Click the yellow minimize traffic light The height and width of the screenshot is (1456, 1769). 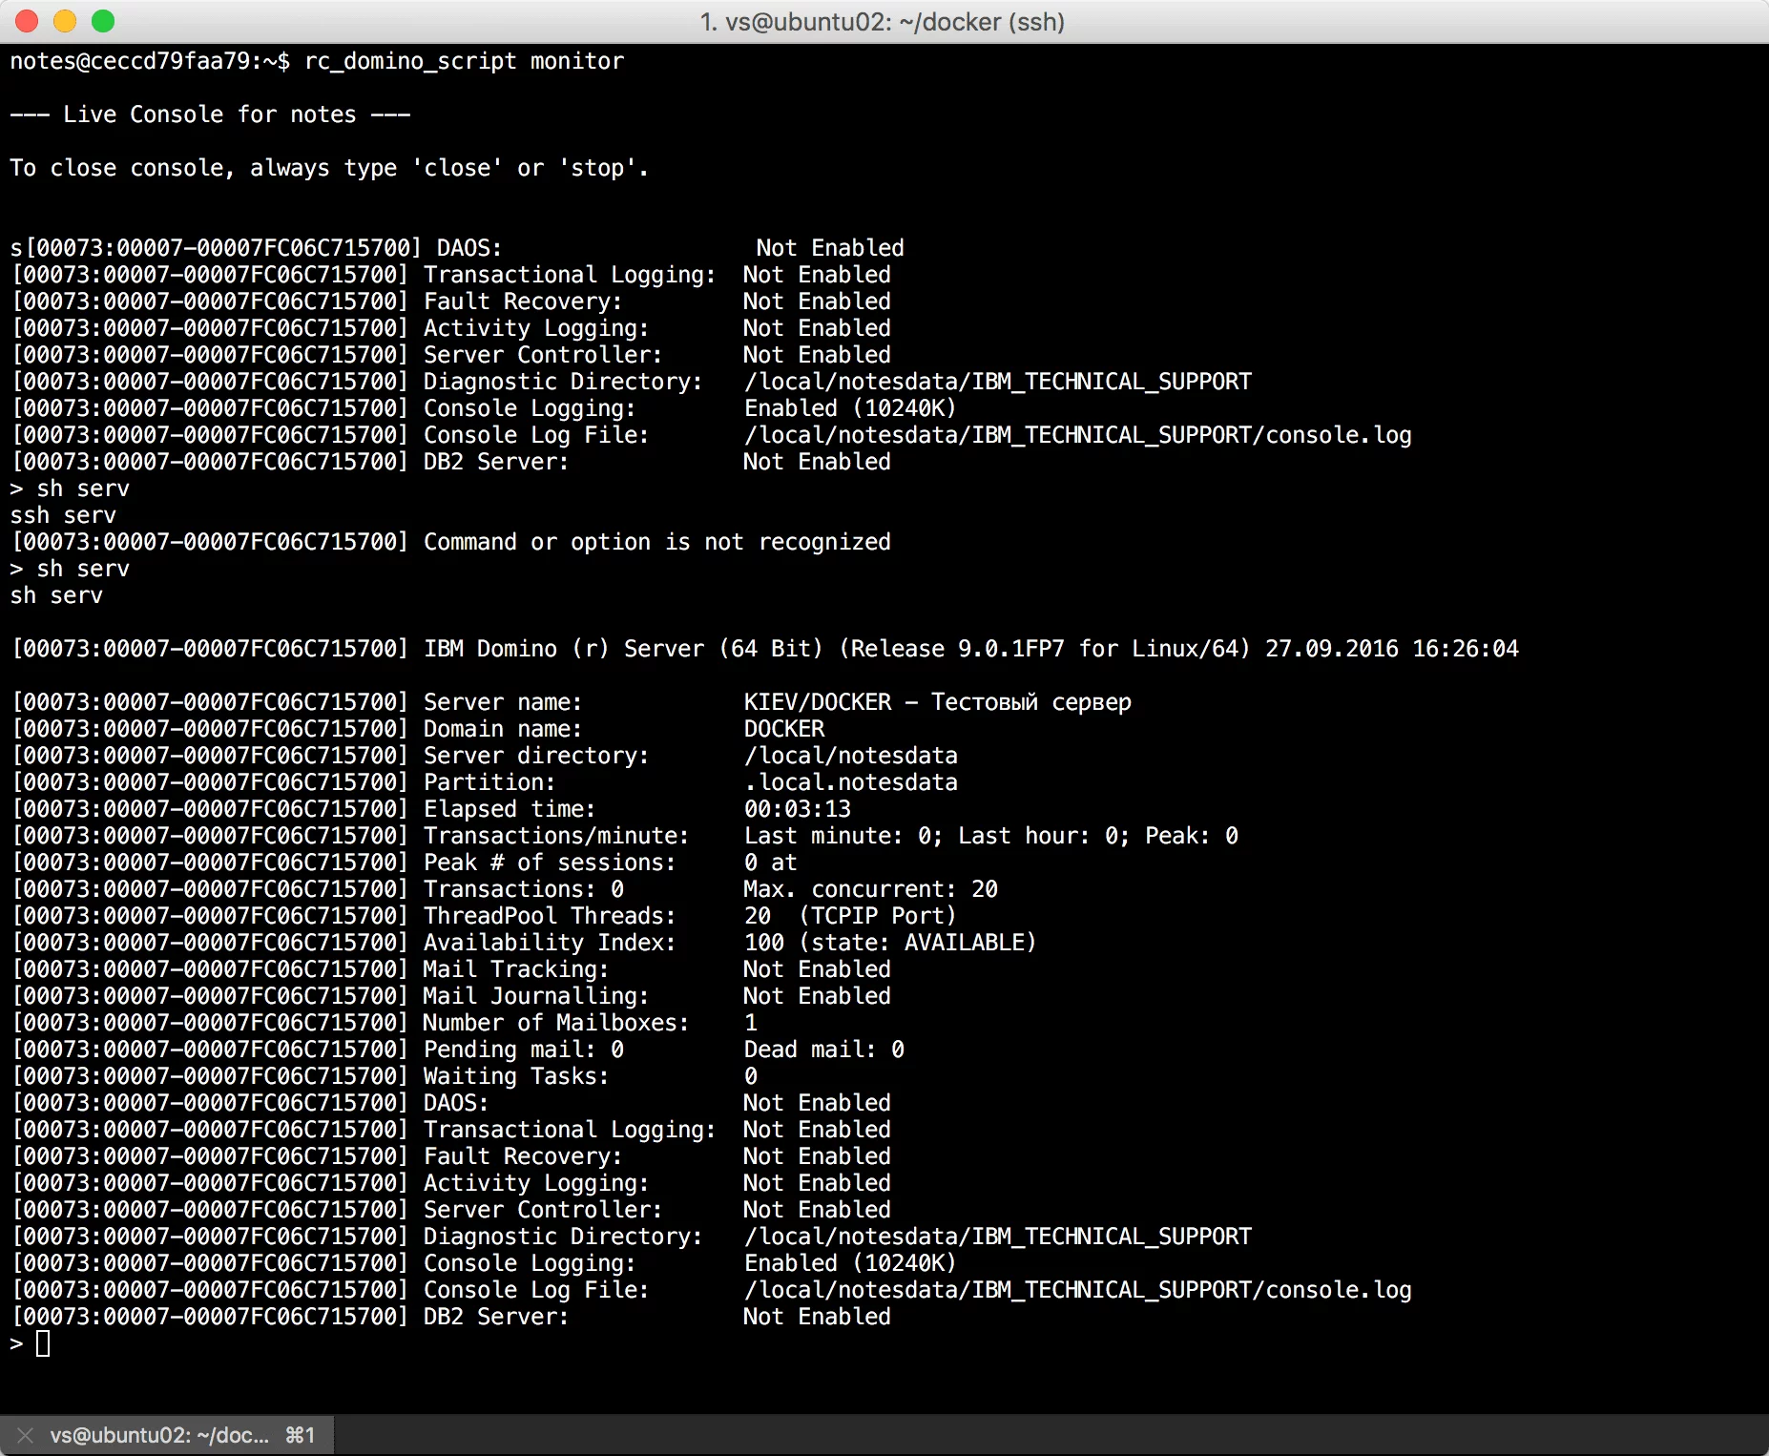pyautogui.click(x=63, y=19)
